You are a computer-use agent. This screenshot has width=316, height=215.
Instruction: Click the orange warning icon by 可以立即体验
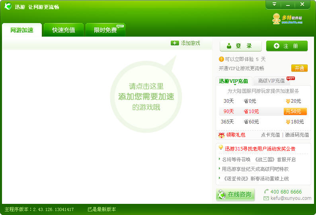(x=221, y=59)
